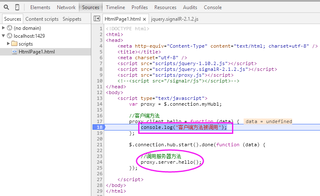Toggle device mode emulation icon

coord(17,7)
